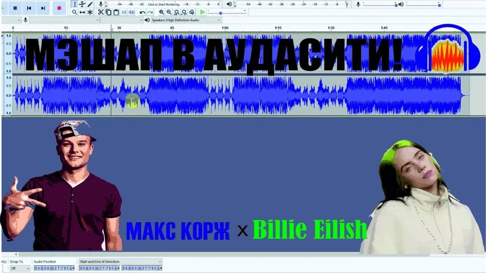This screenshot has height=273, width=486.
Task: Open Audio Position format arrow menu
Action: 73,268
